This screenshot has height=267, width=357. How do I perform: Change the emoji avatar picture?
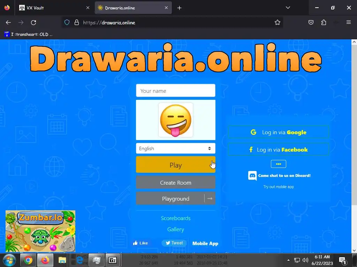coord(176,120)
